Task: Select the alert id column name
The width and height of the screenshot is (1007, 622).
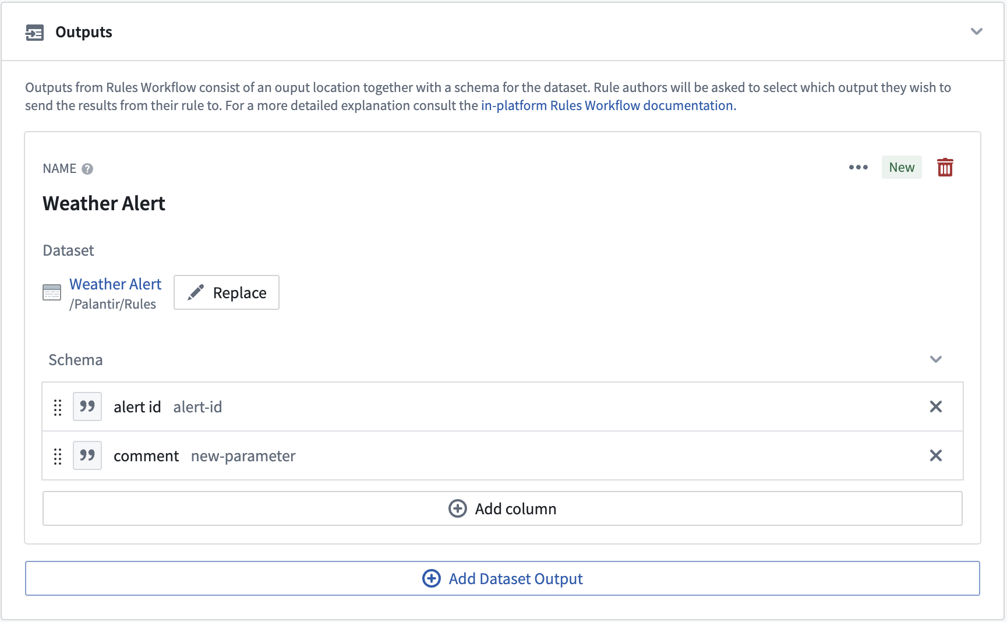Action: click(137, 407)
